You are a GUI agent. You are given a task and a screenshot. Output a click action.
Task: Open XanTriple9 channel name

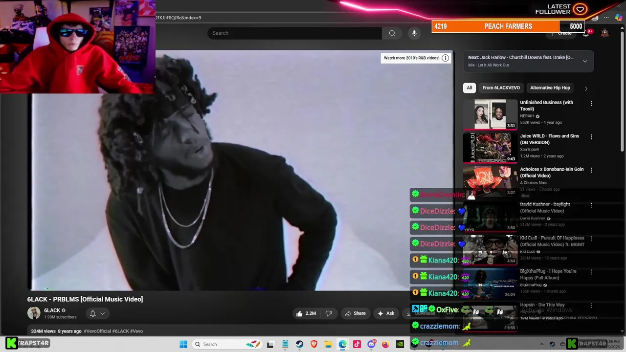pos(529,150)
